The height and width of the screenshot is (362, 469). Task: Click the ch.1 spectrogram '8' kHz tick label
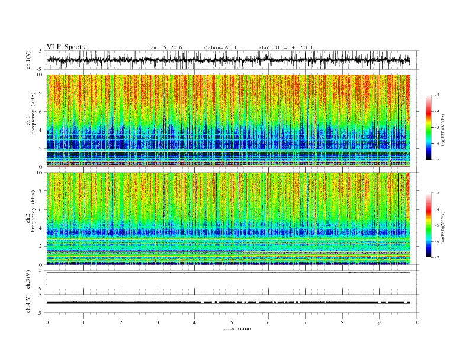click(41, 93)
